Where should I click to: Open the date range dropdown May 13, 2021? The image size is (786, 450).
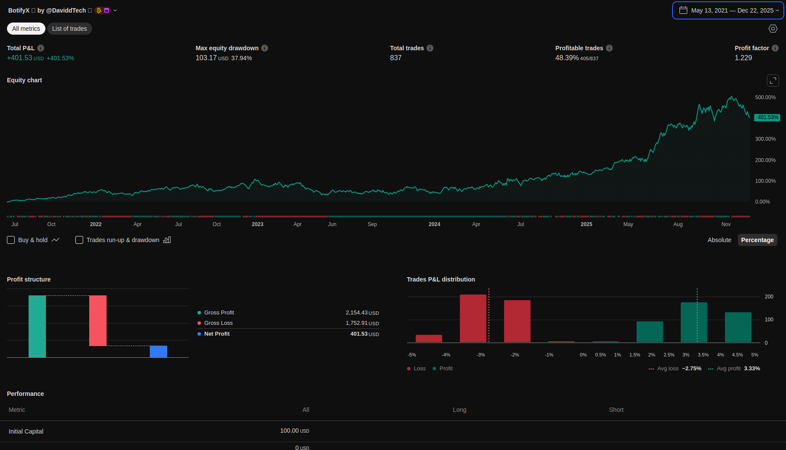(x=728, y=10)
